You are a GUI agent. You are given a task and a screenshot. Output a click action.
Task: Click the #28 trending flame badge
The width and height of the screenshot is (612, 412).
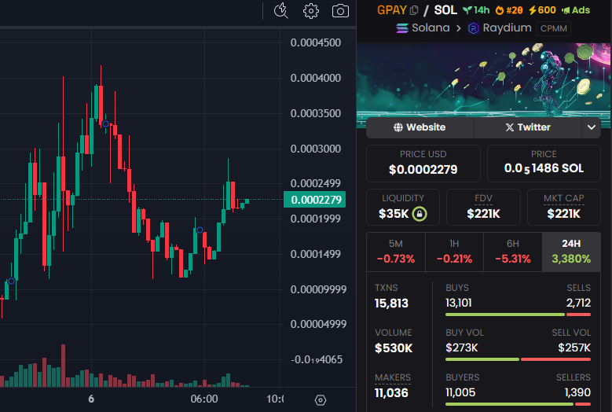coord(509,10)
